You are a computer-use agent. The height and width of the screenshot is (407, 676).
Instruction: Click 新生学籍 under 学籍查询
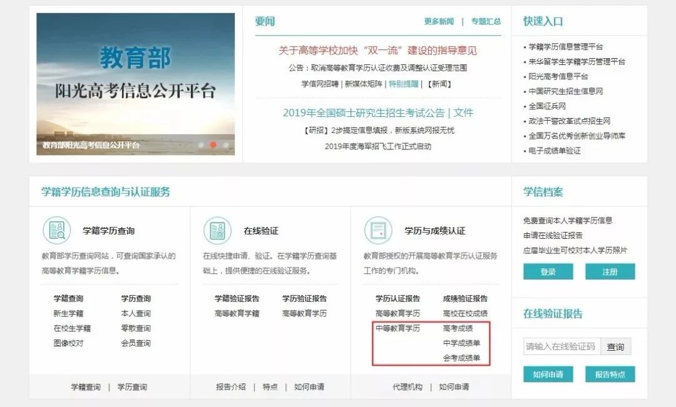click(68, 314)
